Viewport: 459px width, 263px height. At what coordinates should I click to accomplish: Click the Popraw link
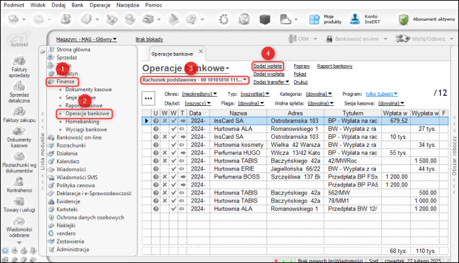(301, 66)
